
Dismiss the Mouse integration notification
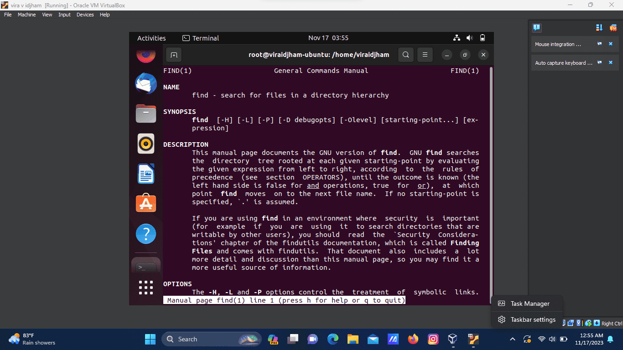611,44
